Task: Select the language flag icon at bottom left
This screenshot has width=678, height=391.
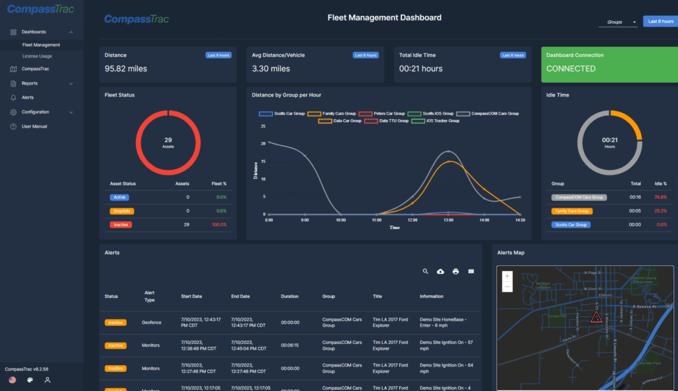Action: pyautogui.click(x=12, y=380)
